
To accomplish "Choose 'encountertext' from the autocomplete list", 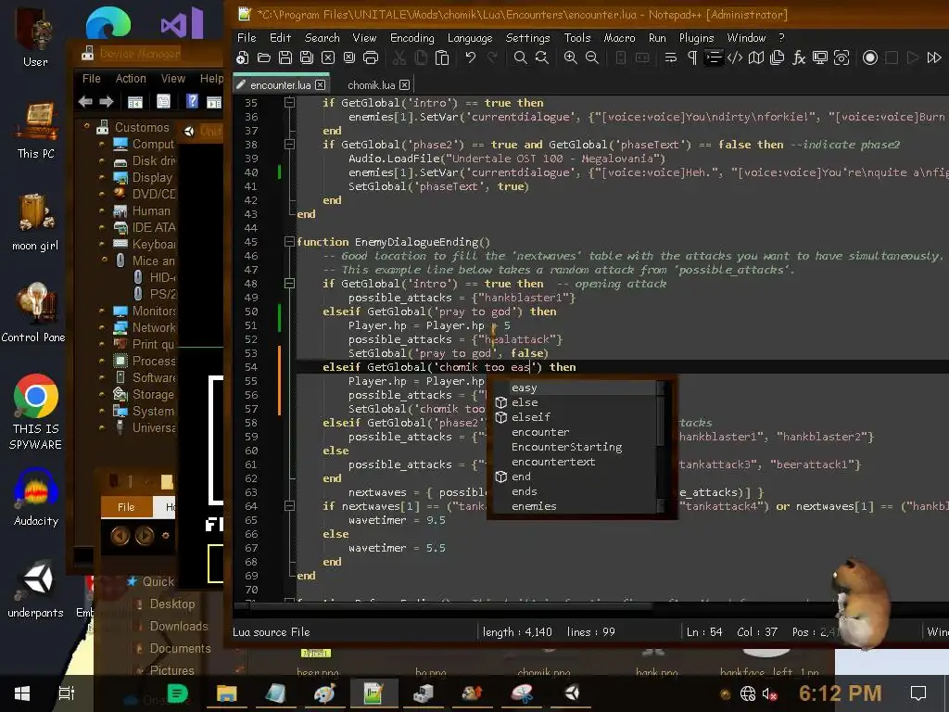I will [x=575, y=462].
